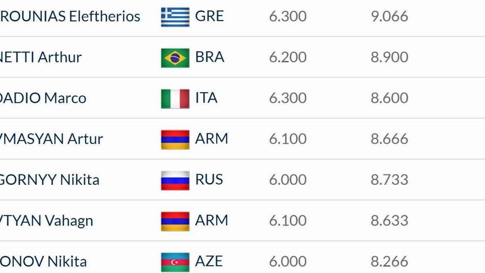Click the Azerbaijan flag icon
485x273 pixels.
pos(175,262)
